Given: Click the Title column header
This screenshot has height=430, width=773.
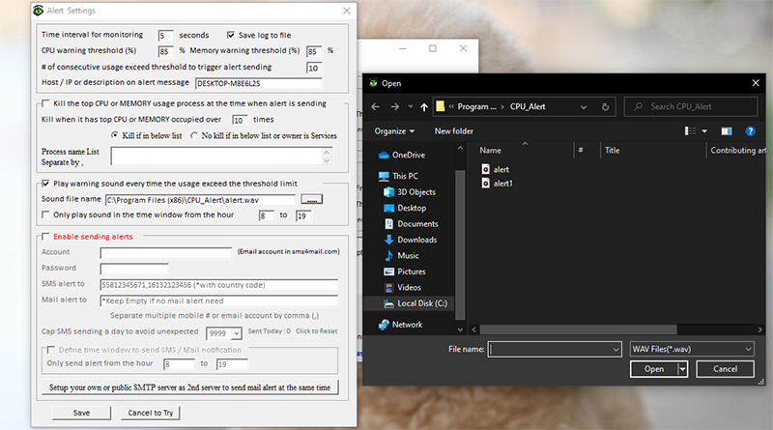Looking at the screenshot, I should (612, 151).
